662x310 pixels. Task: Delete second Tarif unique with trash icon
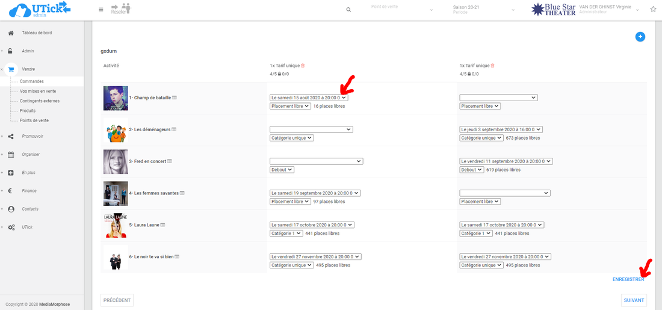click(x=492, y=66)
